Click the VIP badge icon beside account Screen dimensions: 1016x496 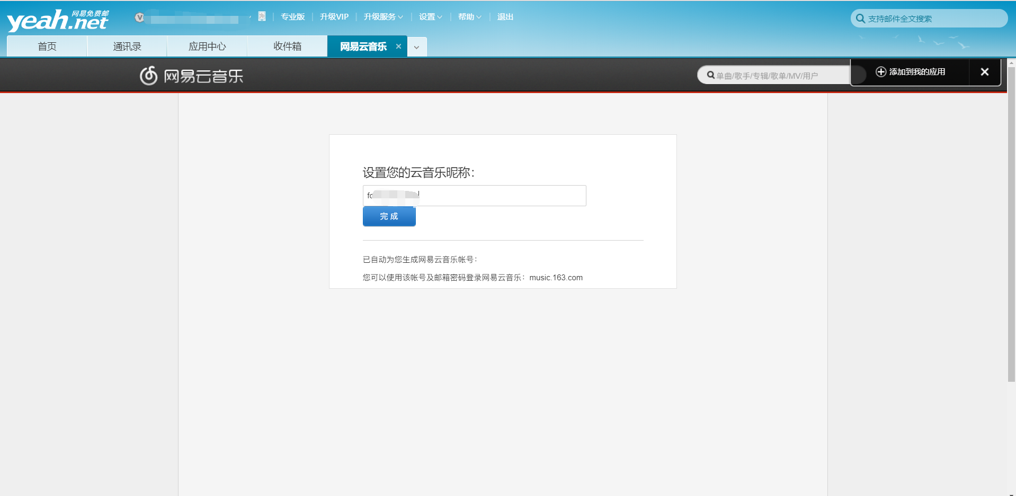(139, 17)
